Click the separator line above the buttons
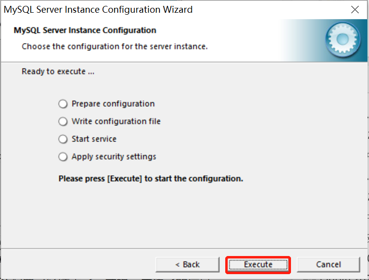This screenshot has width=369, height=280. 184,248
